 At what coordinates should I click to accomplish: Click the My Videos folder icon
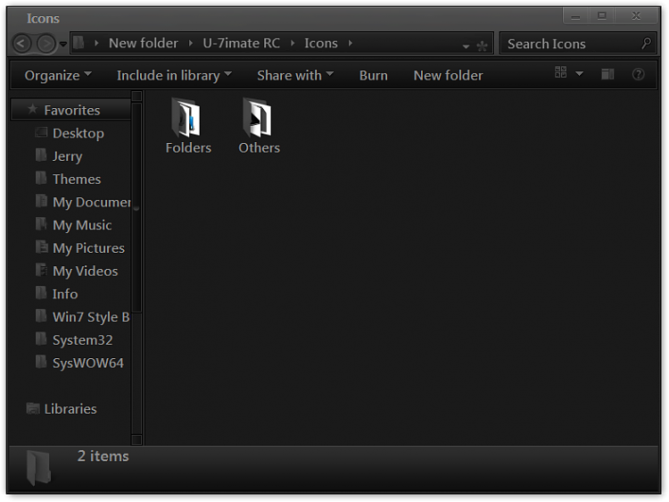[x=41, y=270]
